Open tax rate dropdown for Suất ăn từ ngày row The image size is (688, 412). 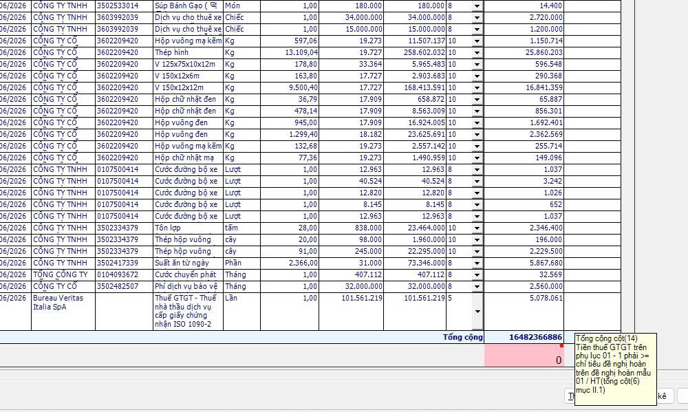(x=477, y=263)
